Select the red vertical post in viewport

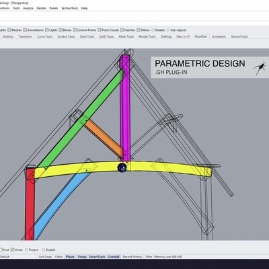pos(30,204)
